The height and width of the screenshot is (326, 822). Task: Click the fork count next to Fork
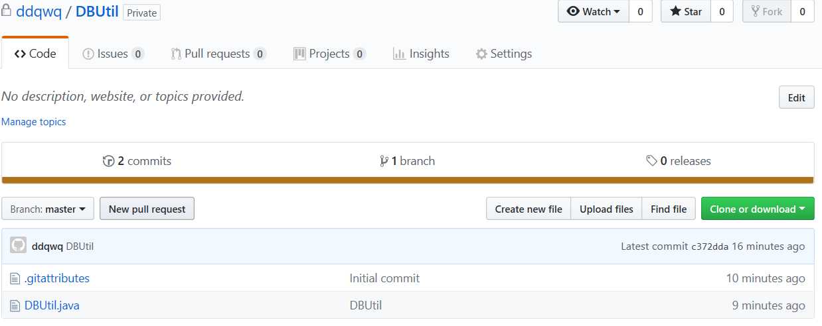tap(802, 11)
